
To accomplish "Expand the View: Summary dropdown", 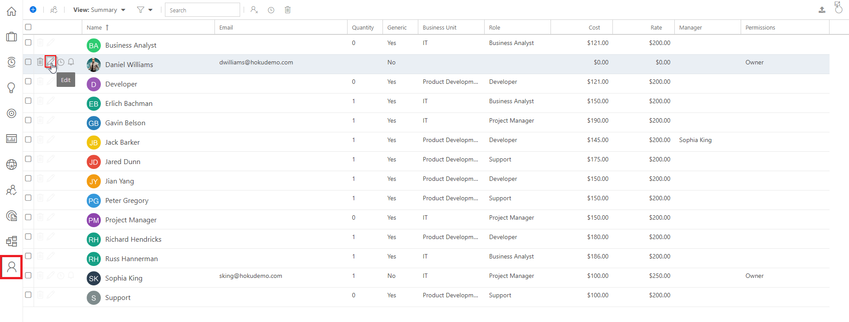I will click(x=99, y=10).
